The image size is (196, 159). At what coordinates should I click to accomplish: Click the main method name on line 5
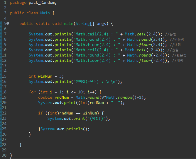click(68, 23)
